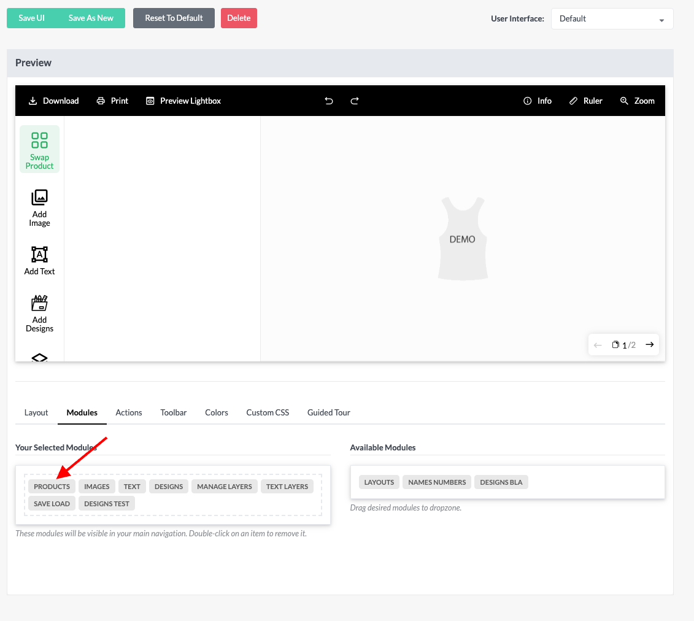694x621 pixels.
Task: Select the Swap Product module
Action: tap(39, 150)
